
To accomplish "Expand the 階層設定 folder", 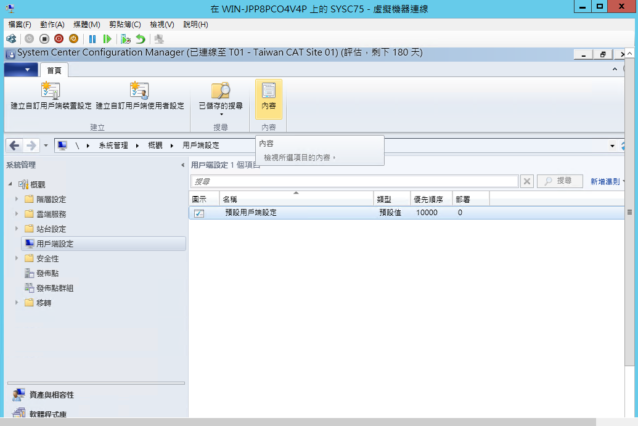I will (x=17, y=199).
